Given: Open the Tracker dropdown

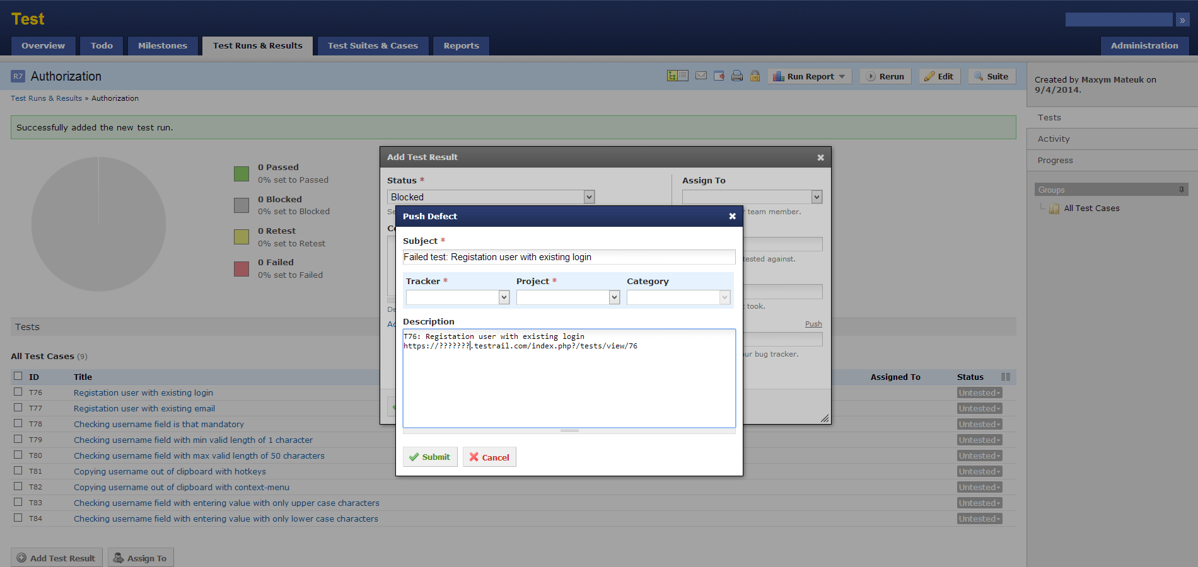Looking at the screenshot, I should coord(458,297).
